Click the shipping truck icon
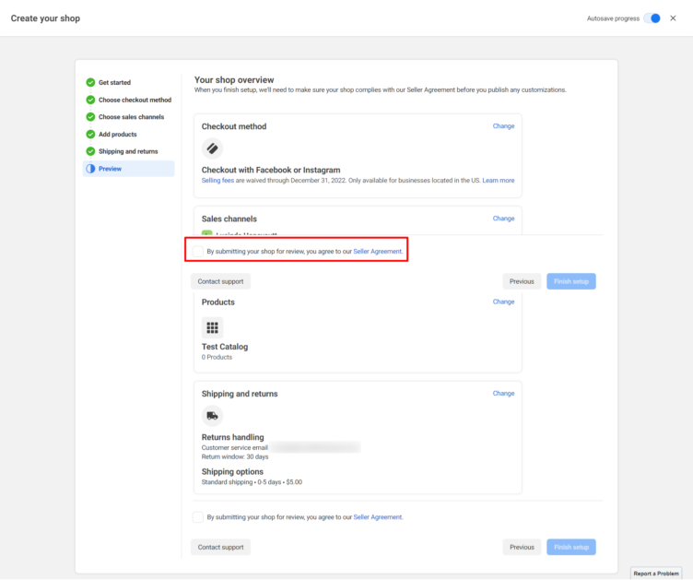The height and width of the screenshot is (580, 693). [212, 416]
